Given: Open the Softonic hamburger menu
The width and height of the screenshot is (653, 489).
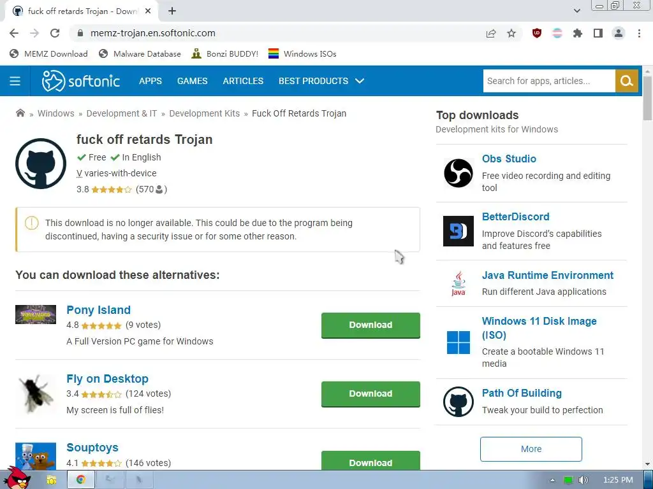Looking at the screenshot, I should tap(15, 81).
